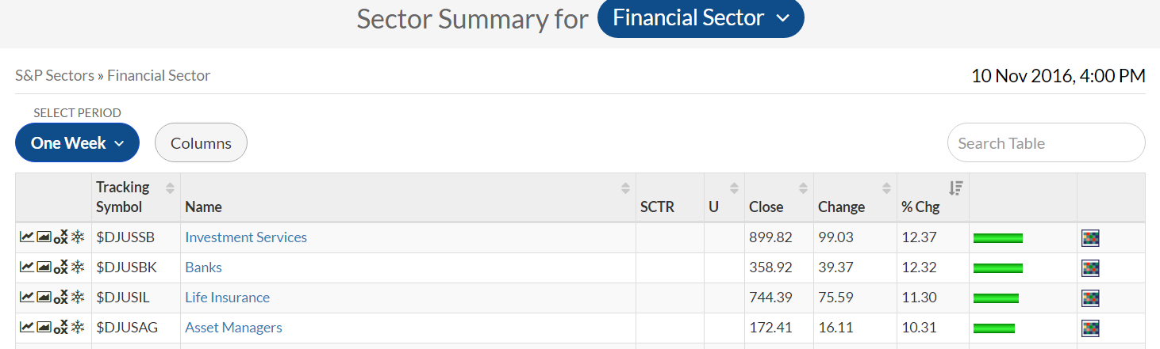Screen dimensions: 1160x349
Task: Open GalleryView icon for Asset Managers row
Action: pos(44,328)
